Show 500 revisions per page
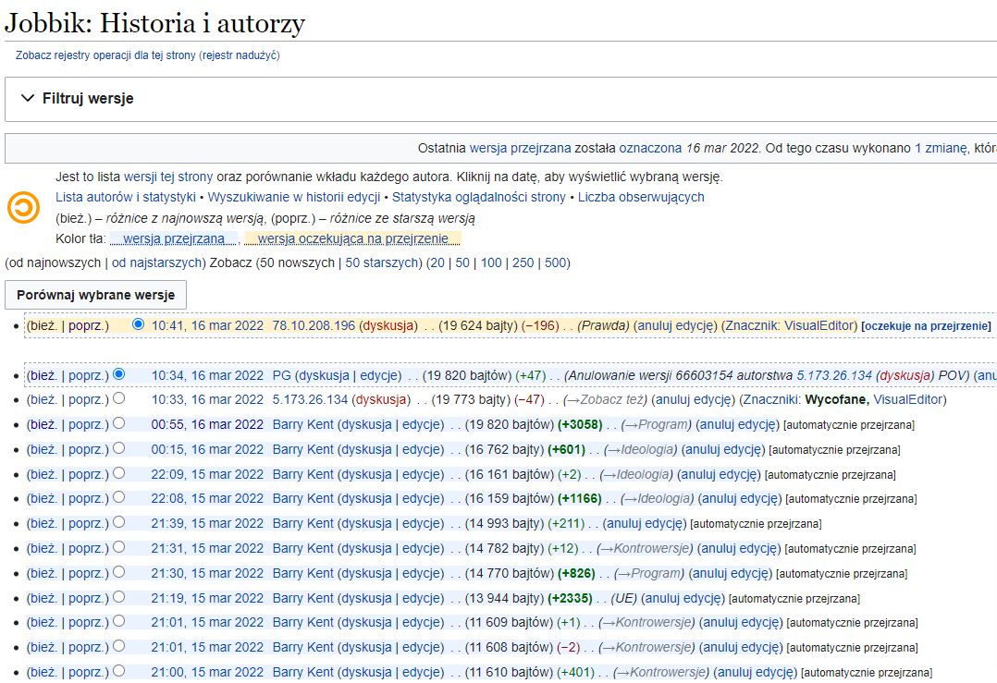This screenshot has height=683, width=997. 556,262
